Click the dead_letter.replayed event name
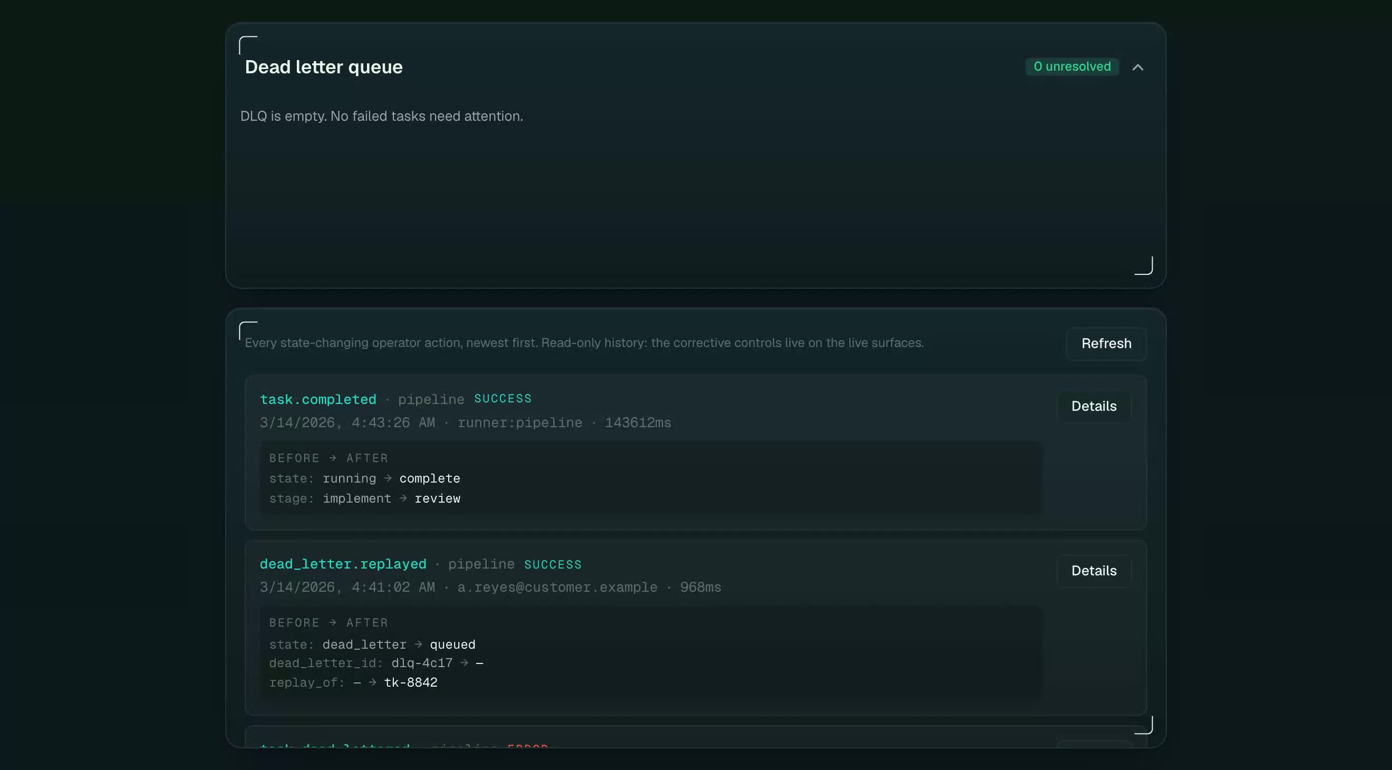This screenshot has height=770, width=1392. pyautogui.click(x=343, y=564)
